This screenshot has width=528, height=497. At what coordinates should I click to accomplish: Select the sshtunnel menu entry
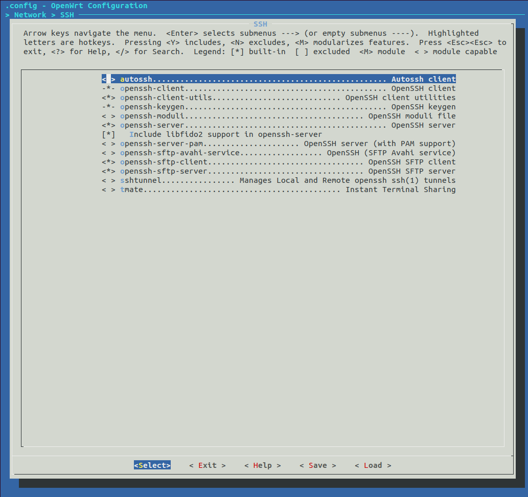279,180
